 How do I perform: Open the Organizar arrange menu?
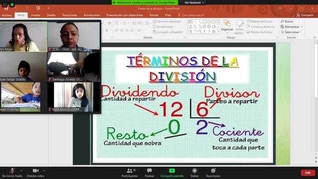coord(227,26)
